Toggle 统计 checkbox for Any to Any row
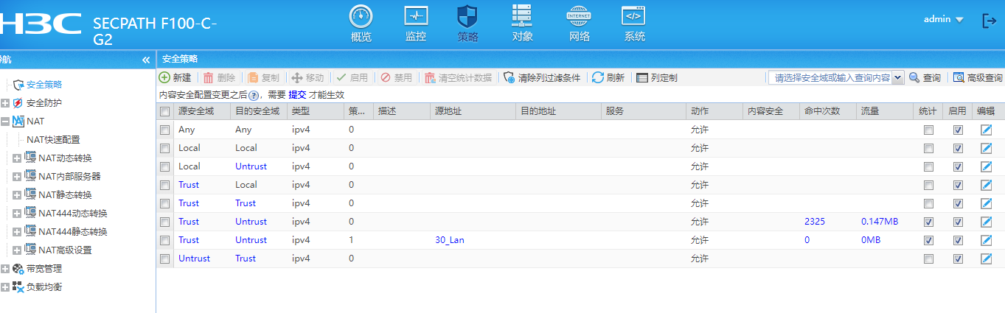Image resolution: width=1005 pixels, height=313 pixels. [x=929, y=130]
